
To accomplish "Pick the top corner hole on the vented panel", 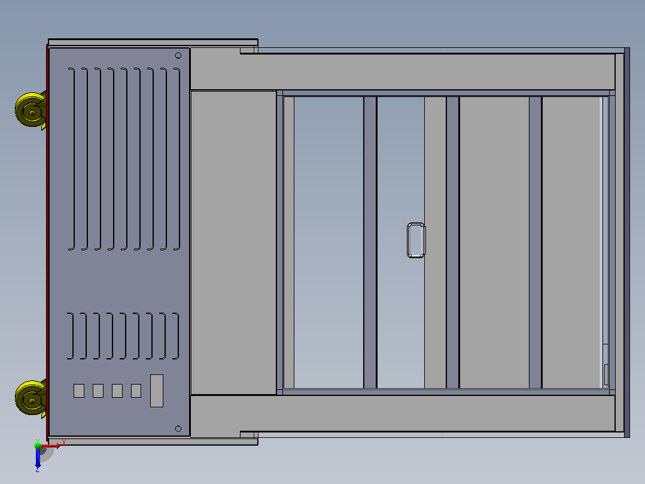I will pyautogui.click(x=178, y=55).
